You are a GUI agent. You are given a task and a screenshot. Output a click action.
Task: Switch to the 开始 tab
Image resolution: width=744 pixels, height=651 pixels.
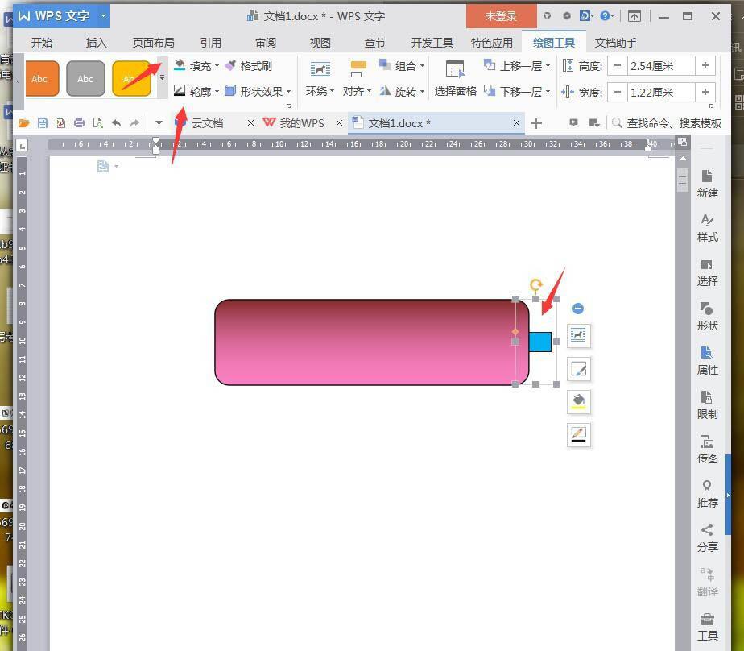coord(42,43)
